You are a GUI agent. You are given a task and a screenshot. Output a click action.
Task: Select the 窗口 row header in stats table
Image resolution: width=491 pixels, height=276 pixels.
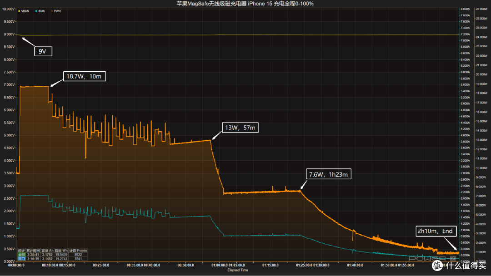[x=22, y=258]
